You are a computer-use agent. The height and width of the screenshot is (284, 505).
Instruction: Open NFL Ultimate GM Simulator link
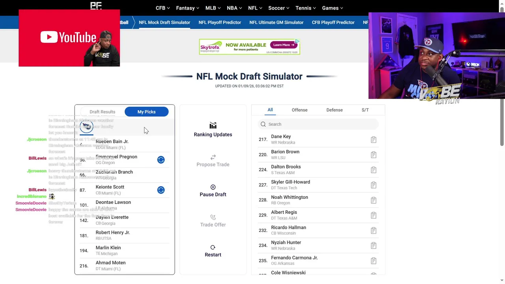click(x=277, y=22)
